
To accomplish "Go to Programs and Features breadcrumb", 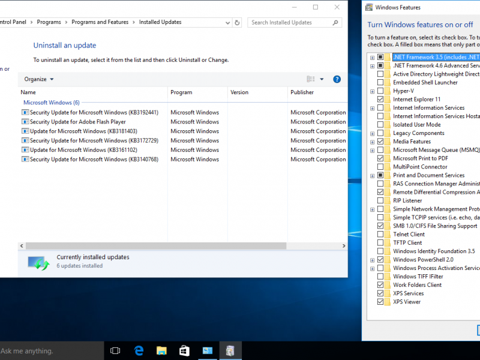I will click(100, 22).
